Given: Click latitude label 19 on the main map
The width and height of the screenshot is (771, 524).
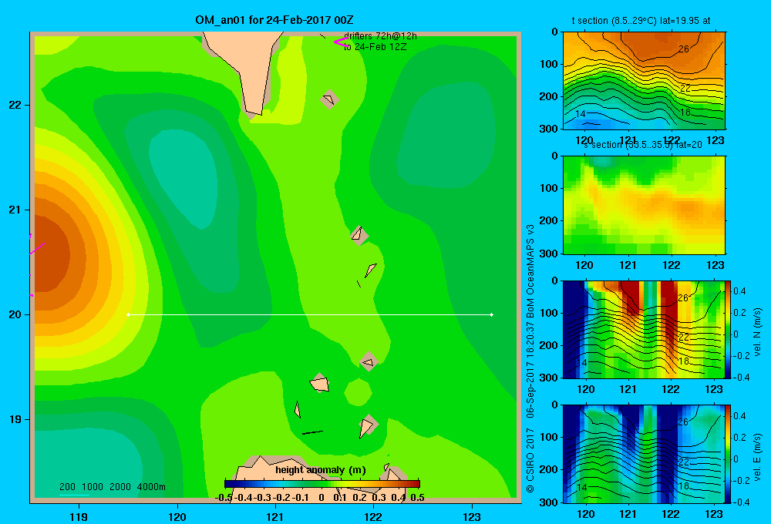Looking at the screenshot, I should pyautogui.click(x=15, y=419).
